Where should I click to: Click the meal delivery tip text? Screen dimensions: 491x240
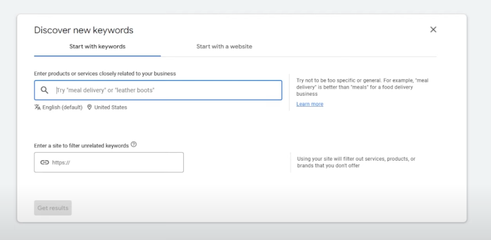[362, 87]
